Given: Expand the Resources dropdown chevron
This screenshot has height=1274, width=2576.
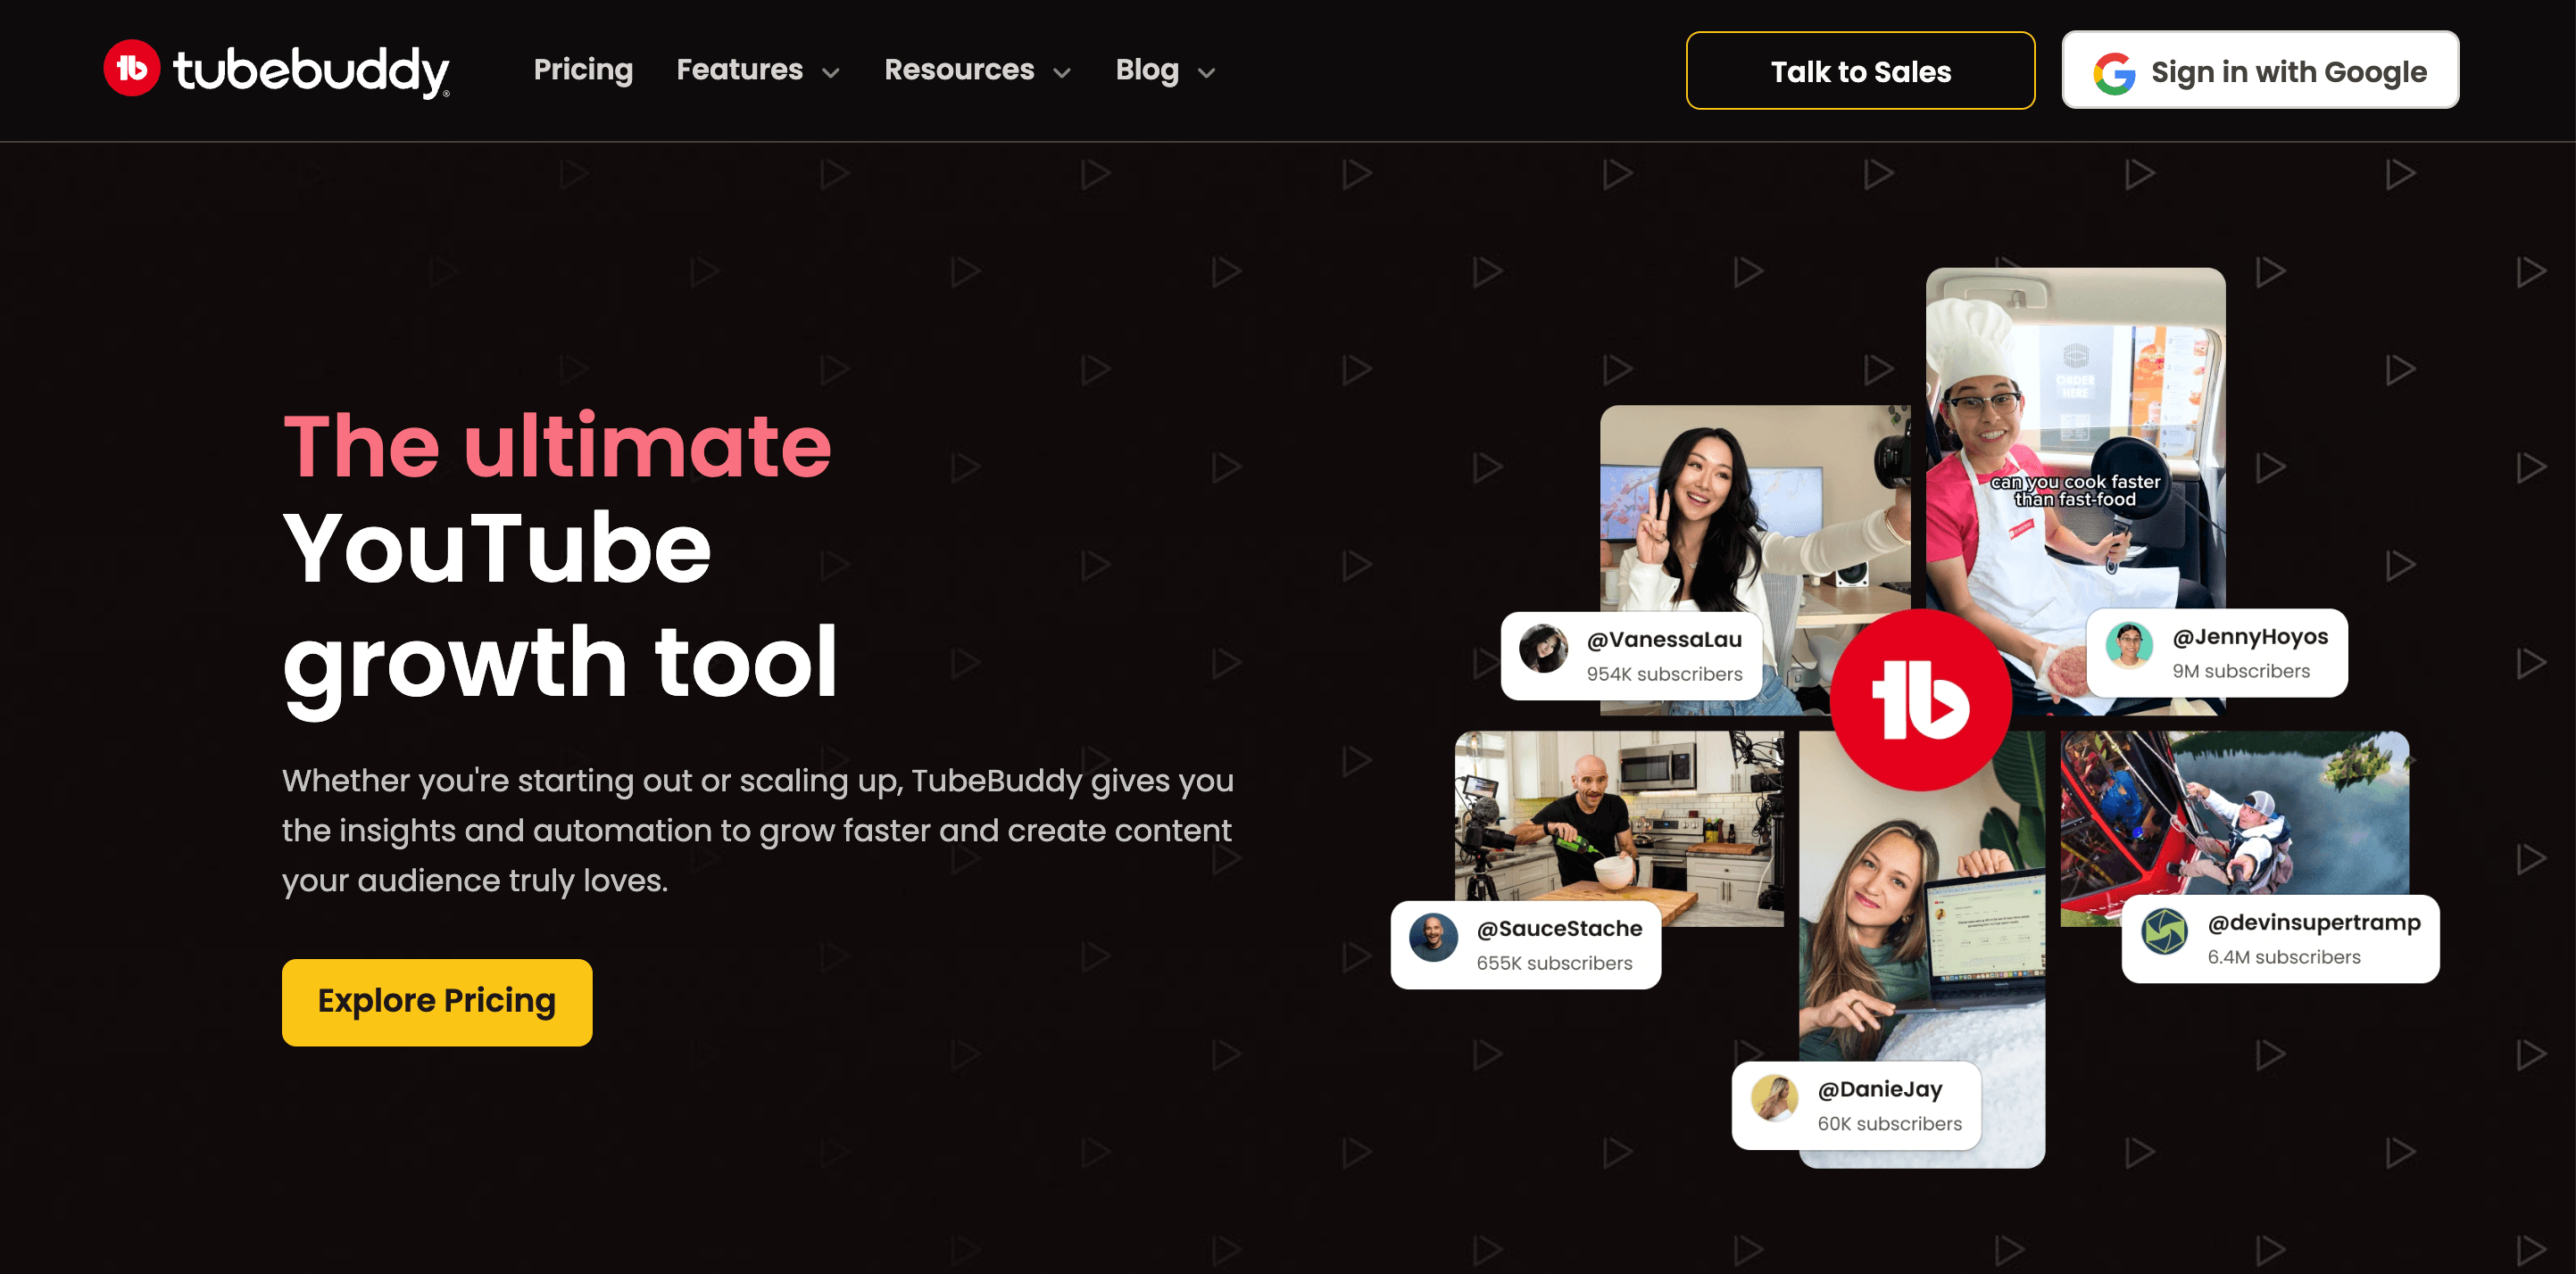Looking at the screenshot, I should [x=1062, y=73].
